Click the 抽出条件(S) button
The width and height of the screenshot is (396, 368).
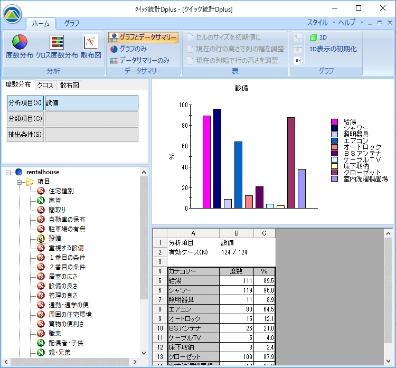[25, 135]
